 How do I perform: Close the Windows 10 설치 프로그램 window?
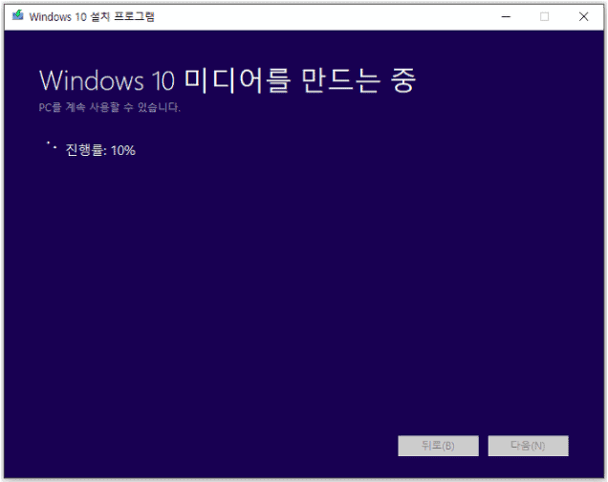click(x=583, y=16)
